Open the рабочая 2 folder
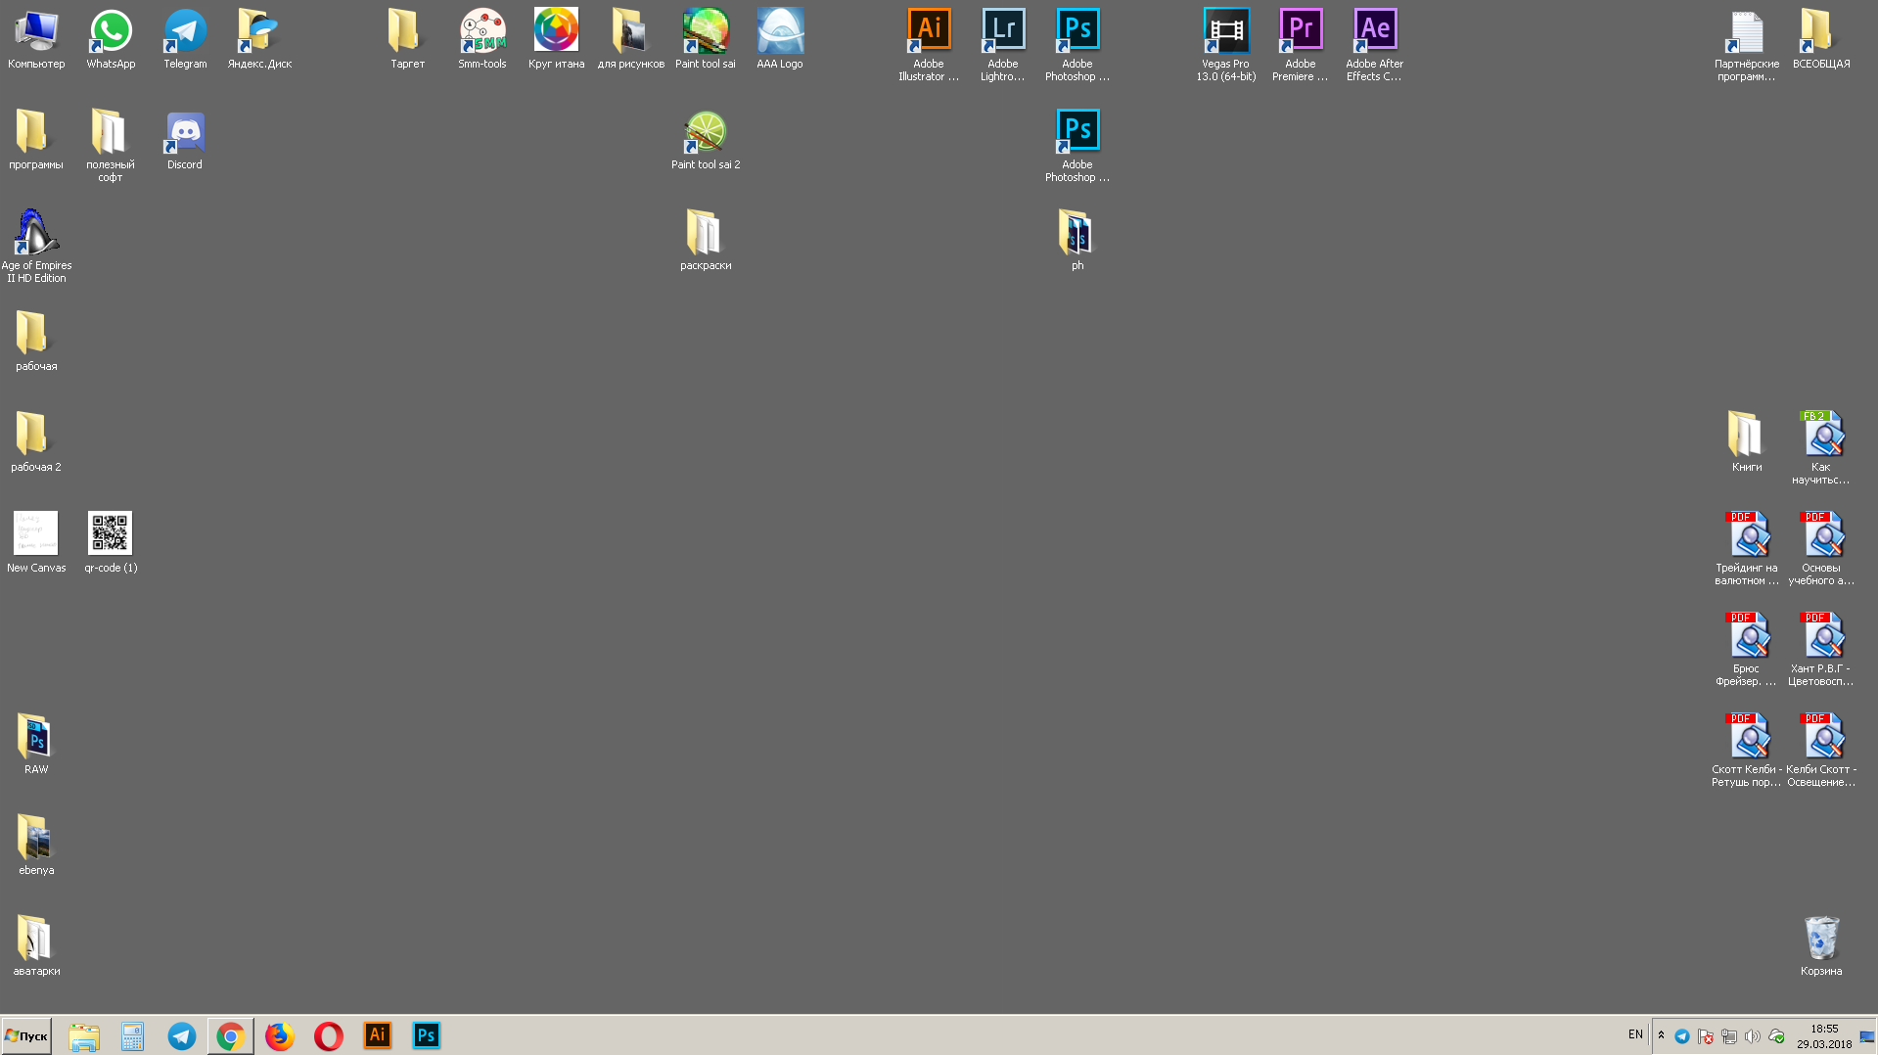Viewport: 1878px width, 1055px height. point(36,442)
